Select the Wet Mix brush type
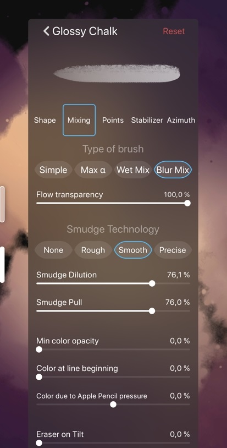 [133, 170]
